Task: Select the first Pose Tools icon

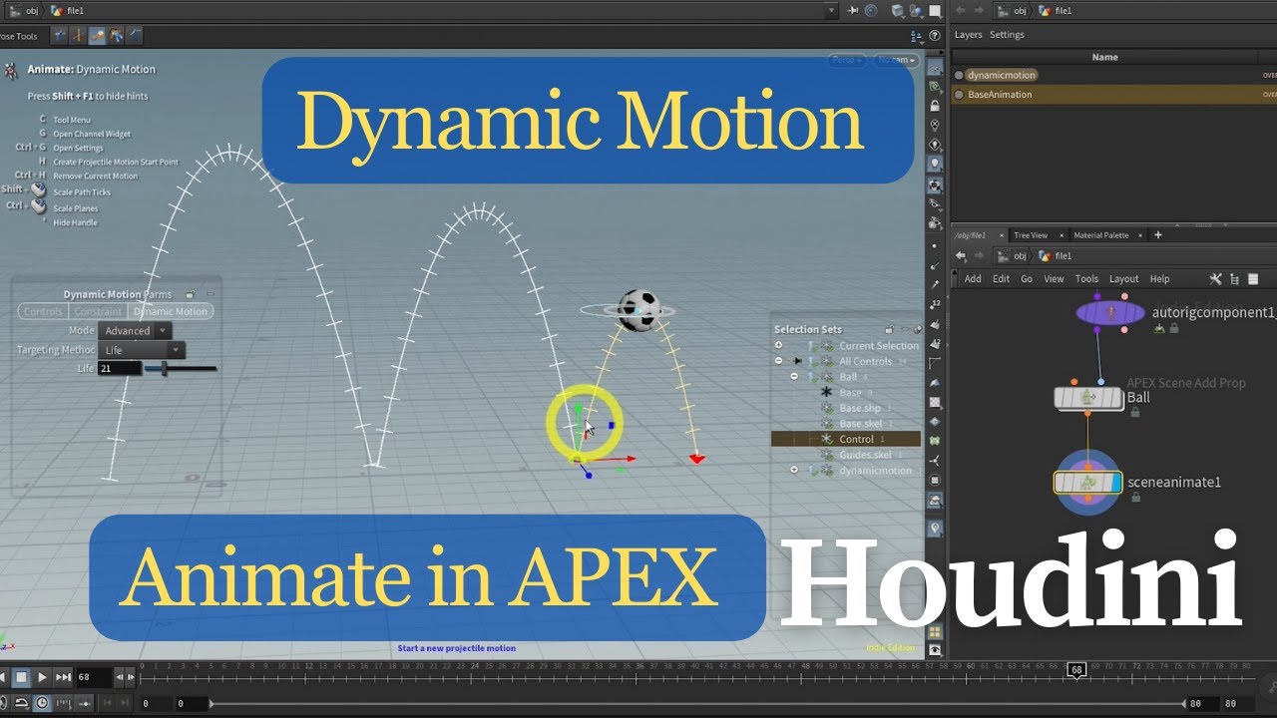Action: (60, 36)
